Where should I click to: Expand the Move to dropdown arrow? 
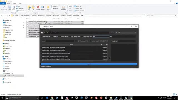click(x=29, y=11)
